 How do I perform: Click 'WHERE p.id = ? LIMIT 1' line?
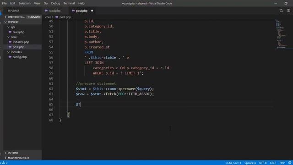pyautogui.click(x=118, y=73)
